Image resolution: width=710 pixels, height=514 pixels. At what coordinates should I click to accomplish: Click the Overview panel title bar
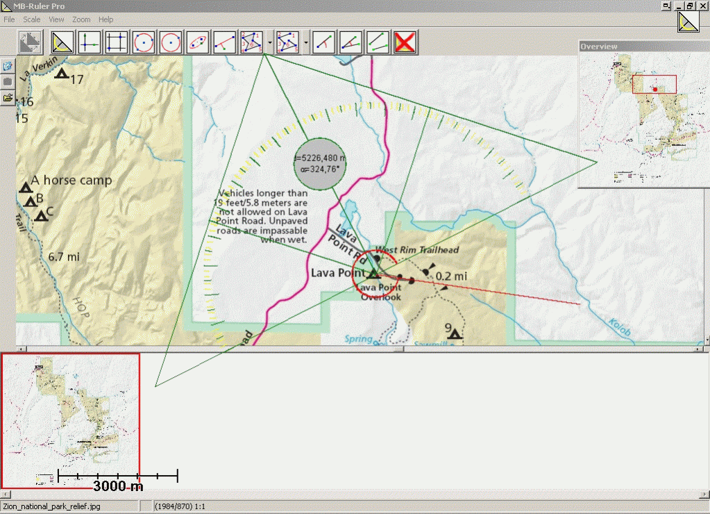[644, 47]
